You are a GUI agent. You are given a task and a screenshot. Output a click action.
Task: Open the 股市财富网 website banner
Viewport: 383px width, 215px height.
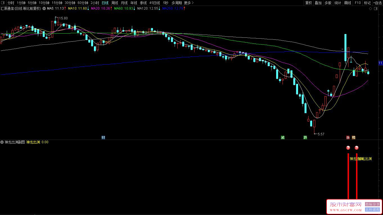346,207
